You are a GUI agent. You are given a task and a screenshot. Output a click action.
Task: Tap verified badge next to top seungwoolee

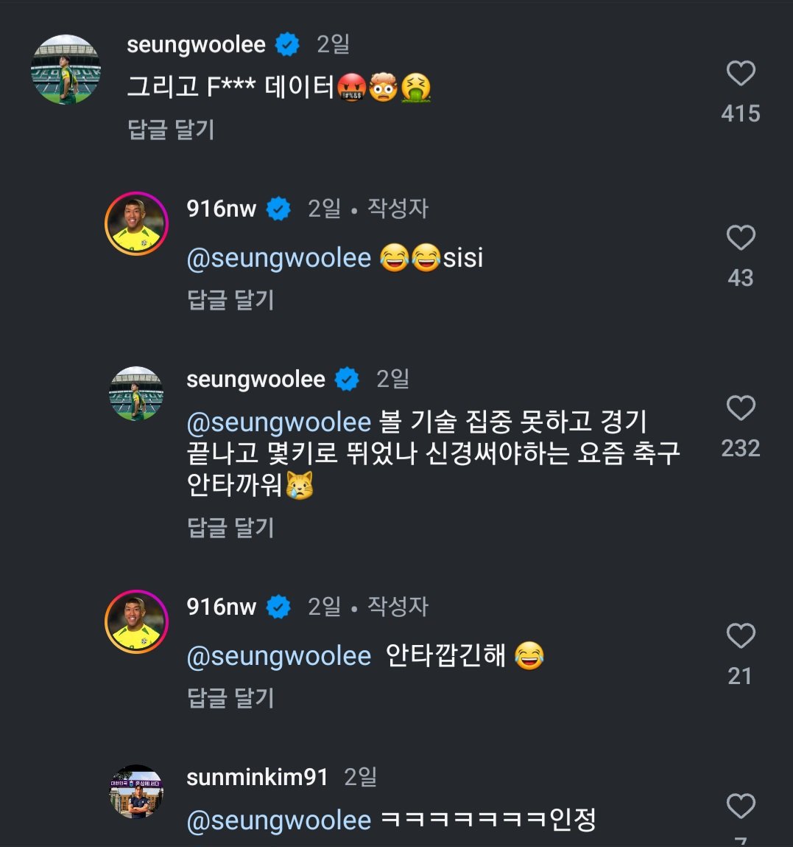pyautogui.click(x=287, y=45)
